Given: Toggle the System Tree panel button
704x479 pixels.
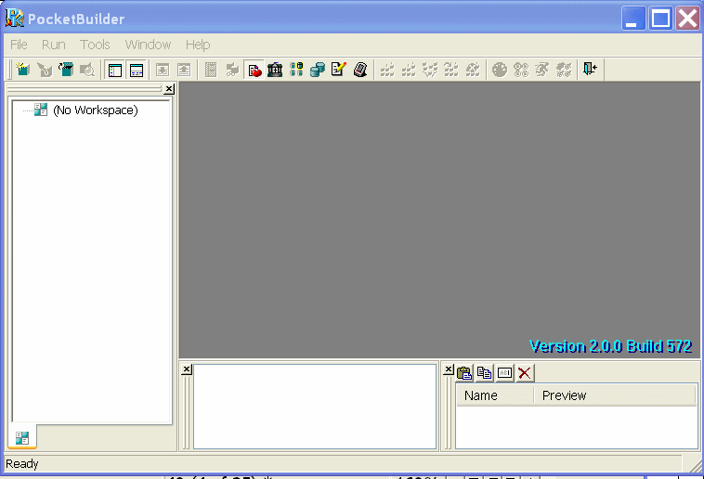Looking at the screenshot, I should (115, 70).
